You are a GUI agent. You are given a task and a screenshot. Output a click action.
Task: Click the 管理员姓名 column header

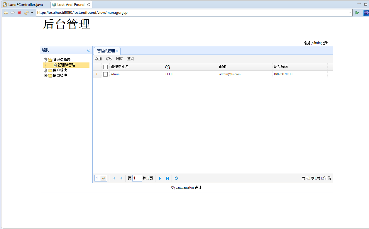pyautogui.click(x=137, y=67)
